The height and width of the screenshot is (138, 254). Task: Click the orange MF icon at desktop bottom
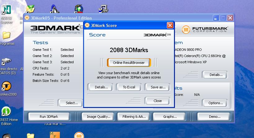55,135
